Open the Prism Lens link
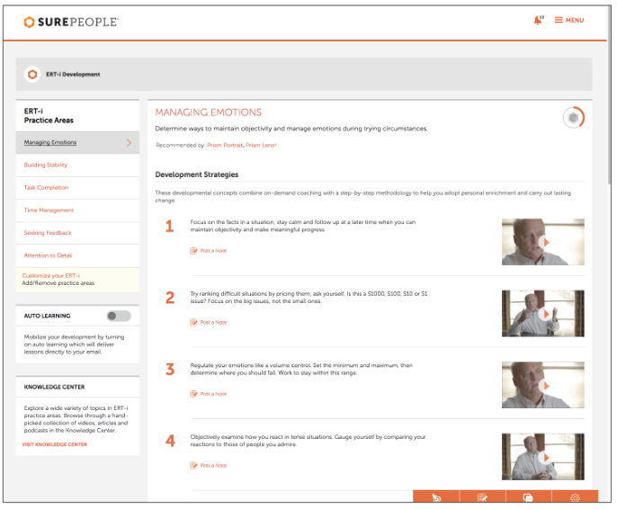The width and height of the screenshot is (617, 509). click(261, 145)
